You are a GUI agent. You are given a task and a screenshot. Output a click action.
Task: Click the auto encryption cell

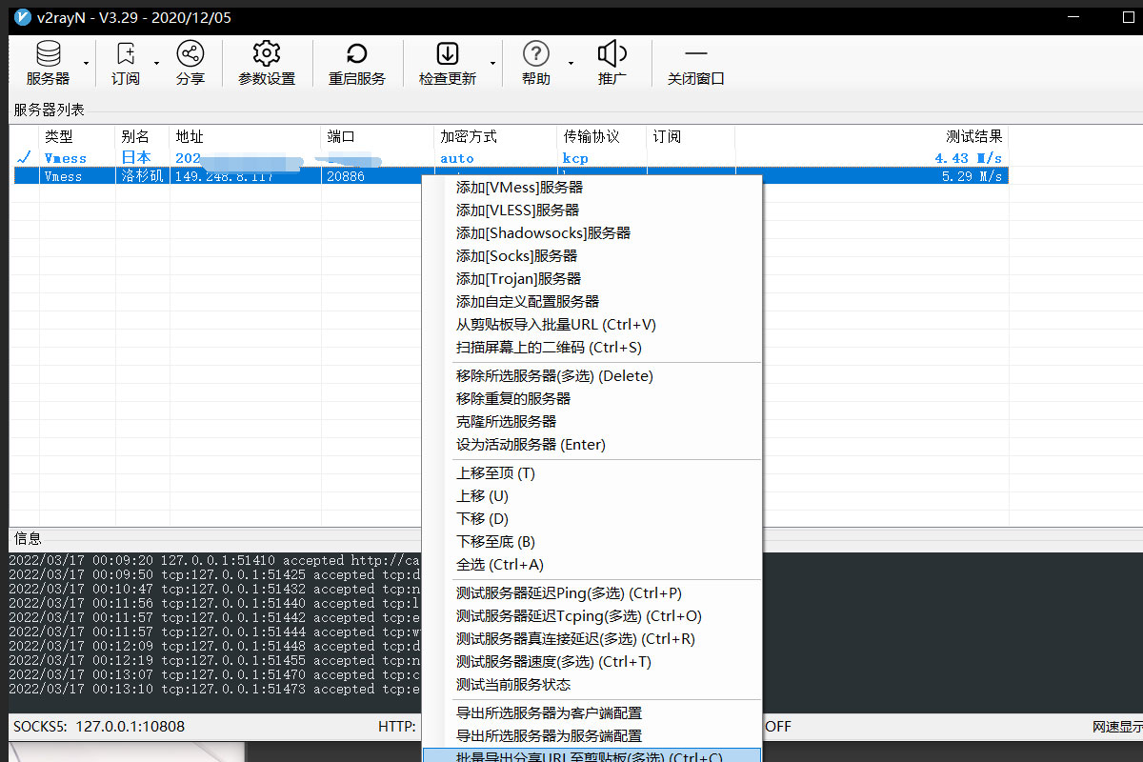(x=457, y=158)
